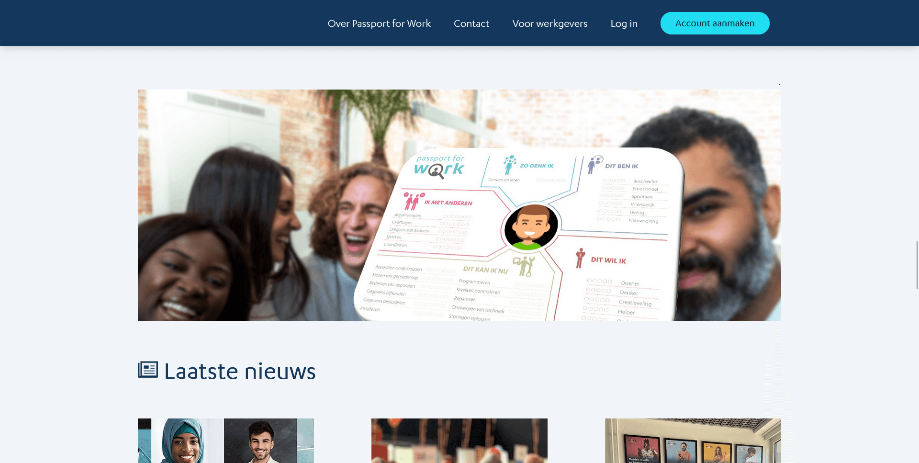Open the Voor werkgevers page
Image resolution: width=919 pixels, height=463 pixels.
coord(550,23)
